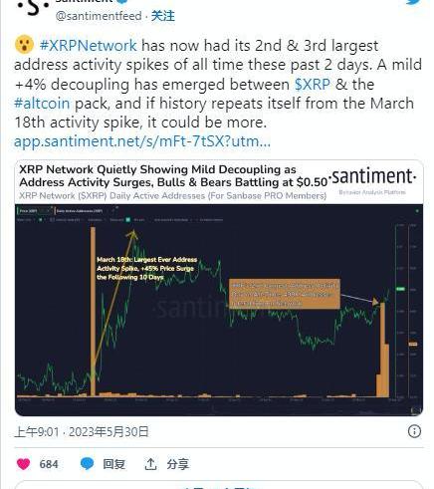Click the Santiment profile avatar logo
Screen dimensions: 434x489
pyautogui.click(x=33, y=7)
